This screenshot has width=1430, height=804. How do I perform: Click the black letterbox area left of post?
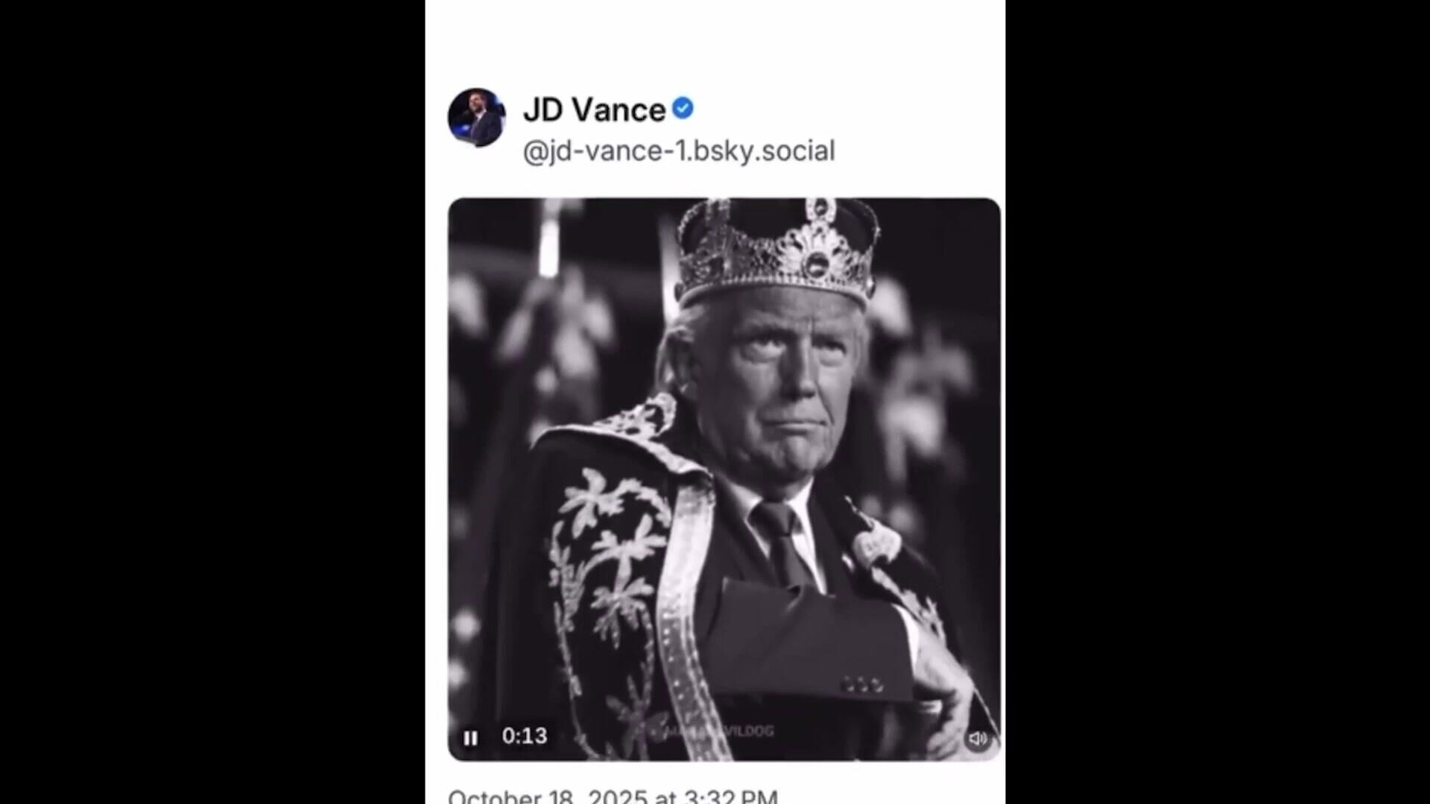click(212, 402)
